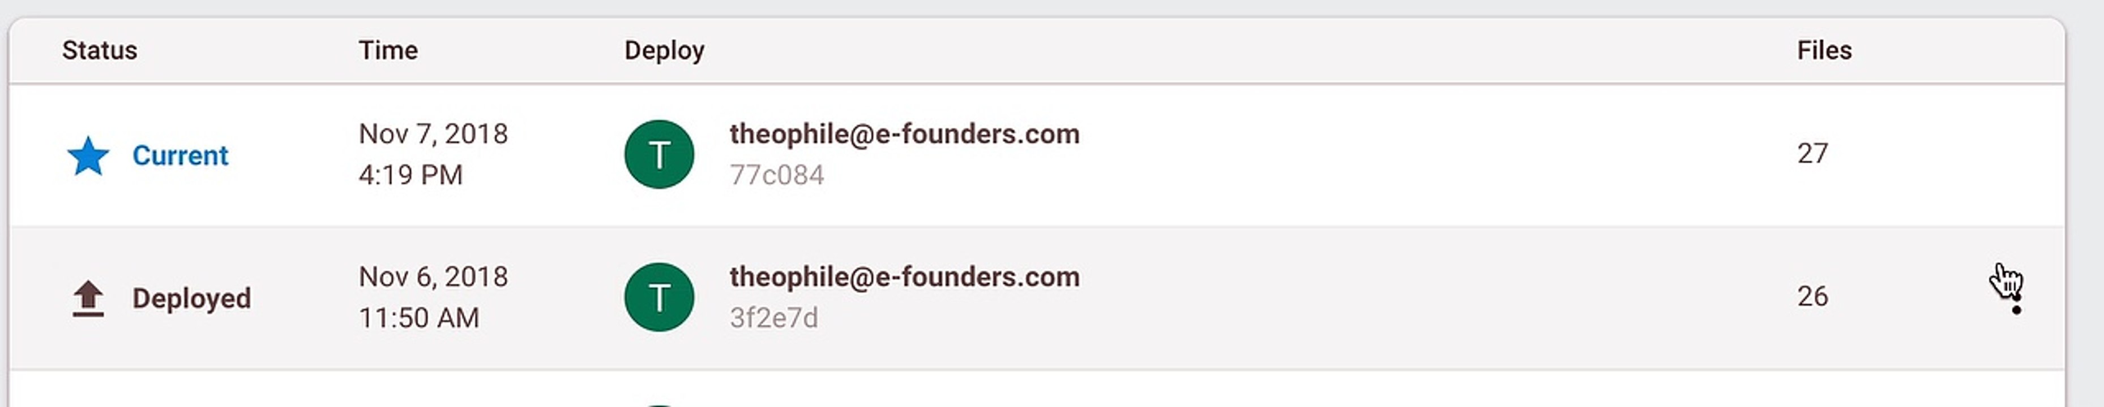Click the Nov 6, 2018 date
The height and width of the screenshot is (407, 2104).
(433, 276)
